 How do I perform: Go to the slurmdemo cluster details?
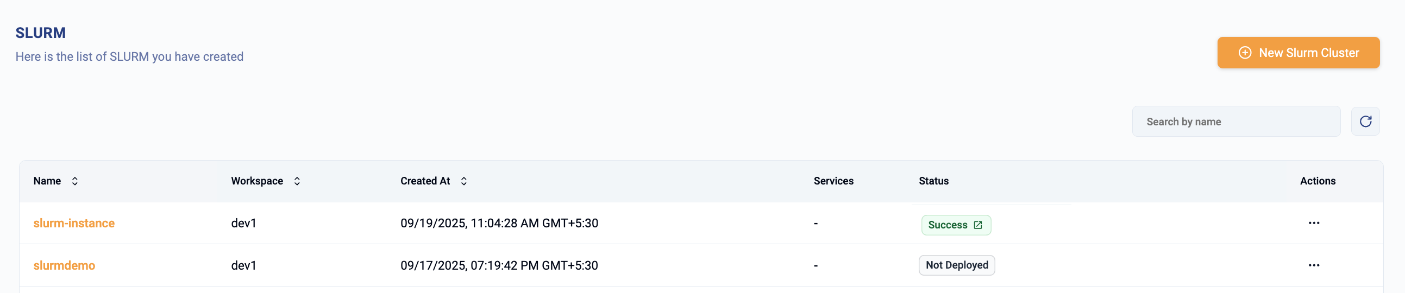pyautogui.click(x=64, y=265)
